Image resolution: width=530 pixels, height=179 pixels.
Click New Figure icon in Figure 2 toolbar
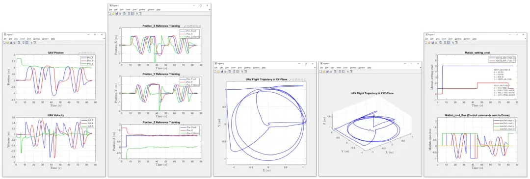[x=110, y=14]
